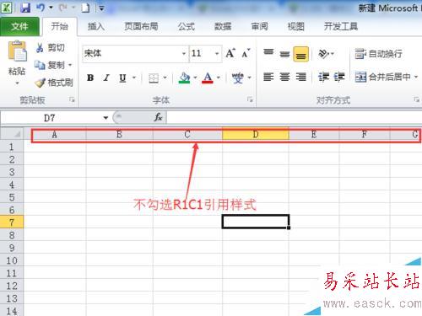Switch to the 数据 tab
This screenshot has width=422, height=316.
pos(223,26)
